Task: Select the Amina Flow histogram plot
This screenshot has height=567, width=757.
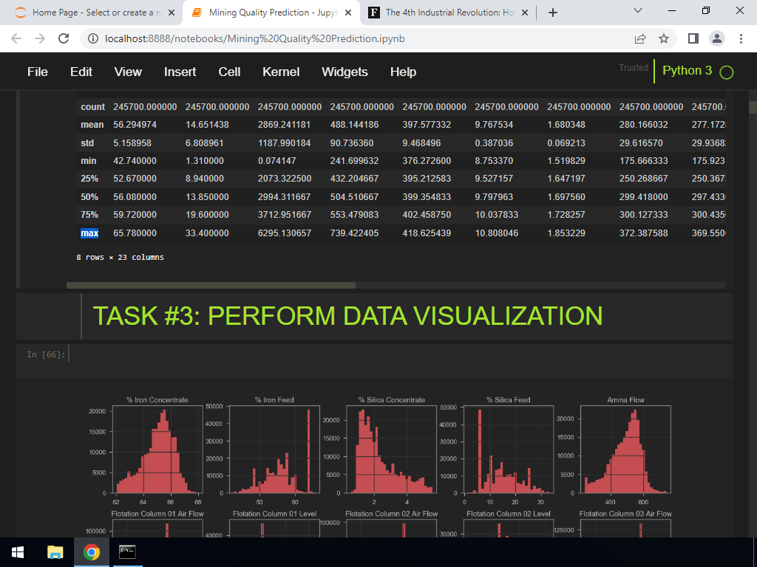Action: point(626,449)
